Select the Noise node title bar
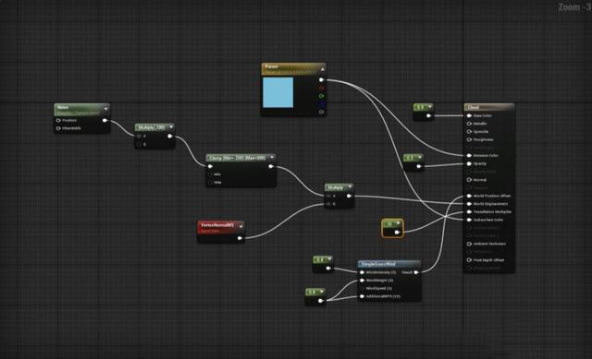Viewport: 592px width, 359px height. tap(82, 109)
